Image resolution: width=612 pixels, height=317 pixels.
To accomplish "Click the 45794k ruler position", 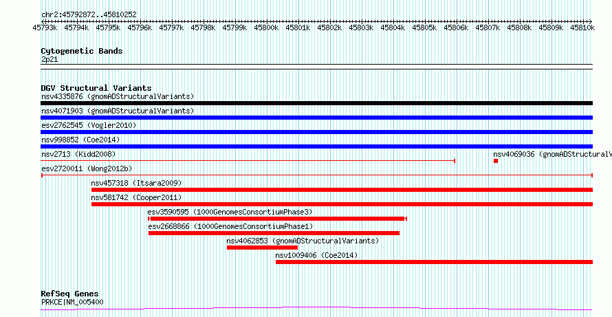I will point(77,28).
